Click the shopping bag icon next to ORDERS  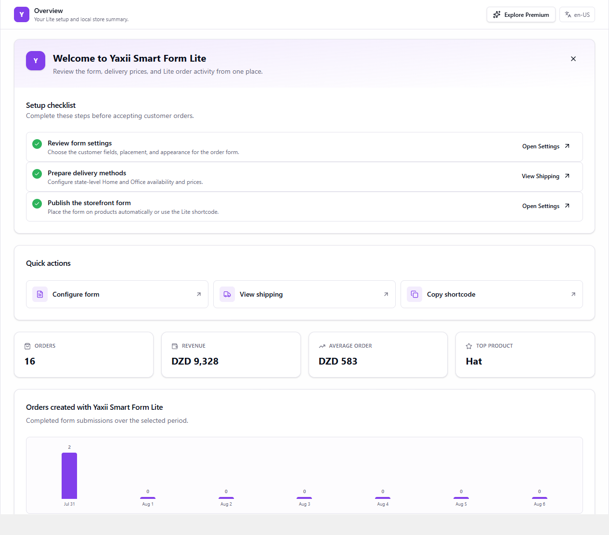[27, 346]
